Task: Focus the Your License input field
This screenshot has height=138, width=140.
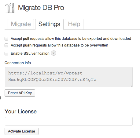Action: (x=69, y=121)
